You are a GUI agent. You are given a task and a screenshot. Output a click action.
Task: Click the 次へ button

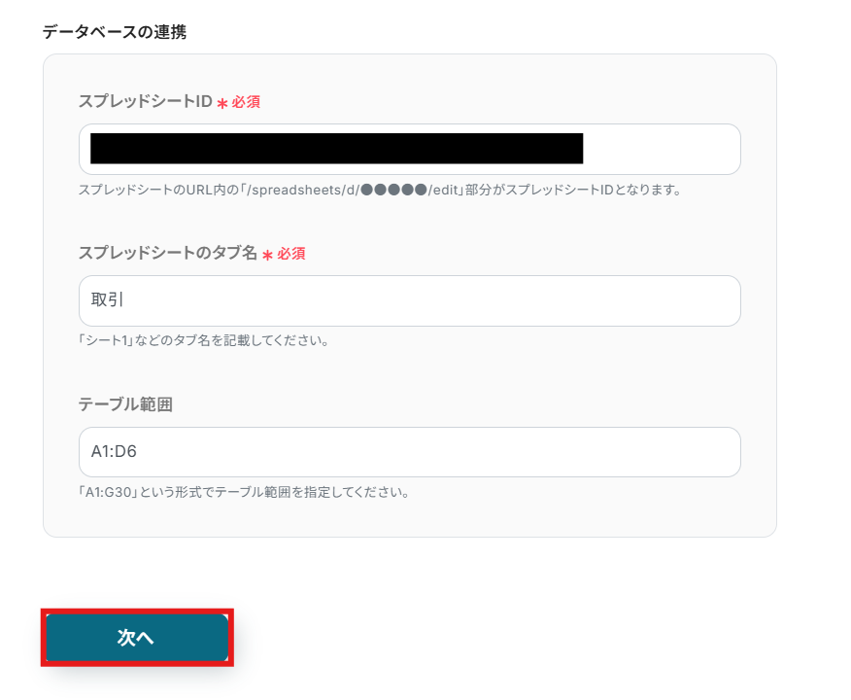pyautogui.click(x=137, y=638)
